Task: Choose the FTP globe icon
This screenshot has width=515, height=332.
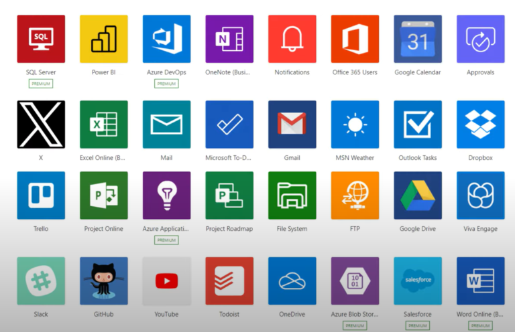Action: point(355,195)
